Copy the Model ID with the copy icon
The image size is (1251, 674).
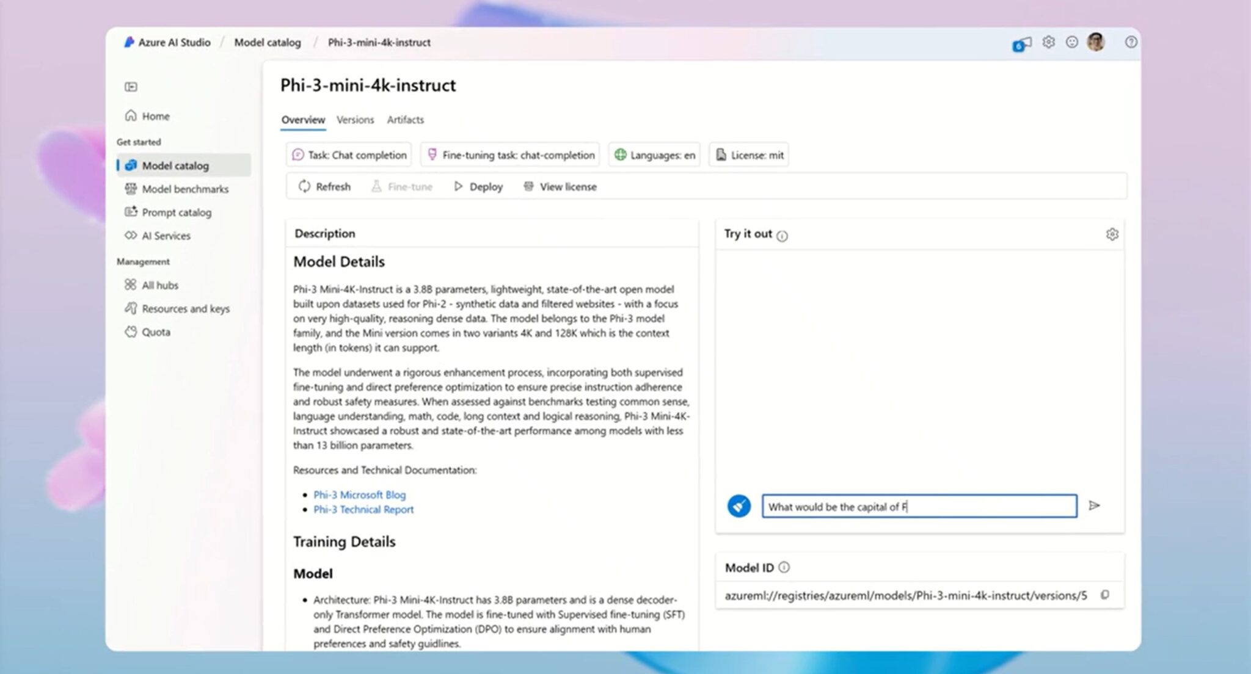pyautogui.click(x=1106, y=595)
